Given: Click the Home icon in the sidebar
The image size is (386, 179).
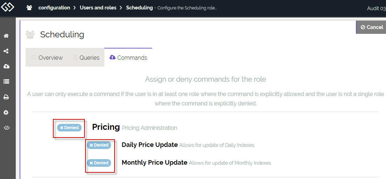Looking at the screenshot, I should (6, 36).
